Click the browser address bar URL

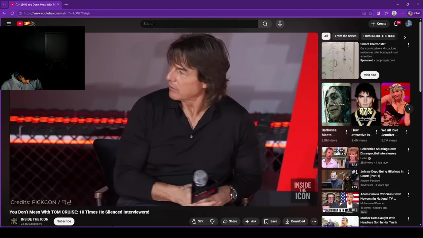[x=57, y=13]
